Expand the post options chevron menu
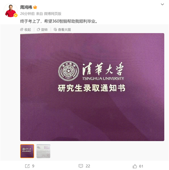This screenshot has height=170, width=169. (x=162, y=4)
